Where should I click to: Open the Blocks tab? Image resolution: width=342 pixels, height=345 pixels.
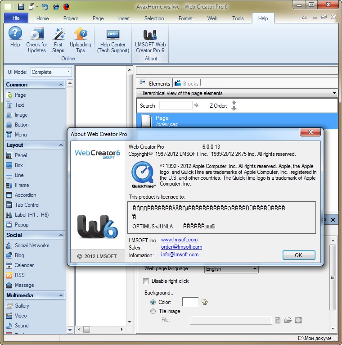click(x=187, y=83)
